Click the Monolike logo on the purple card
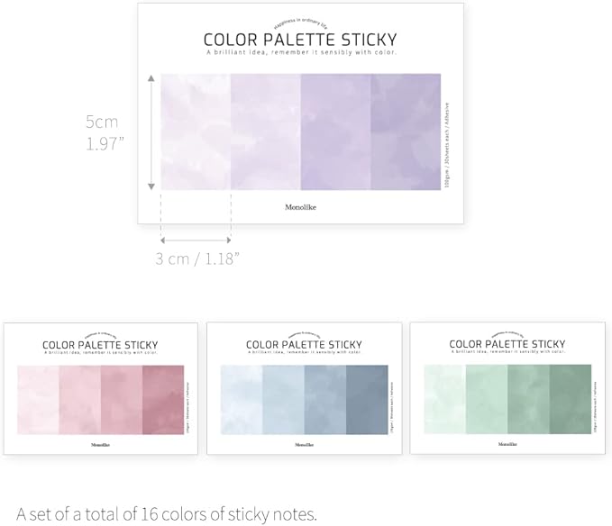 (x=300, y=207)
